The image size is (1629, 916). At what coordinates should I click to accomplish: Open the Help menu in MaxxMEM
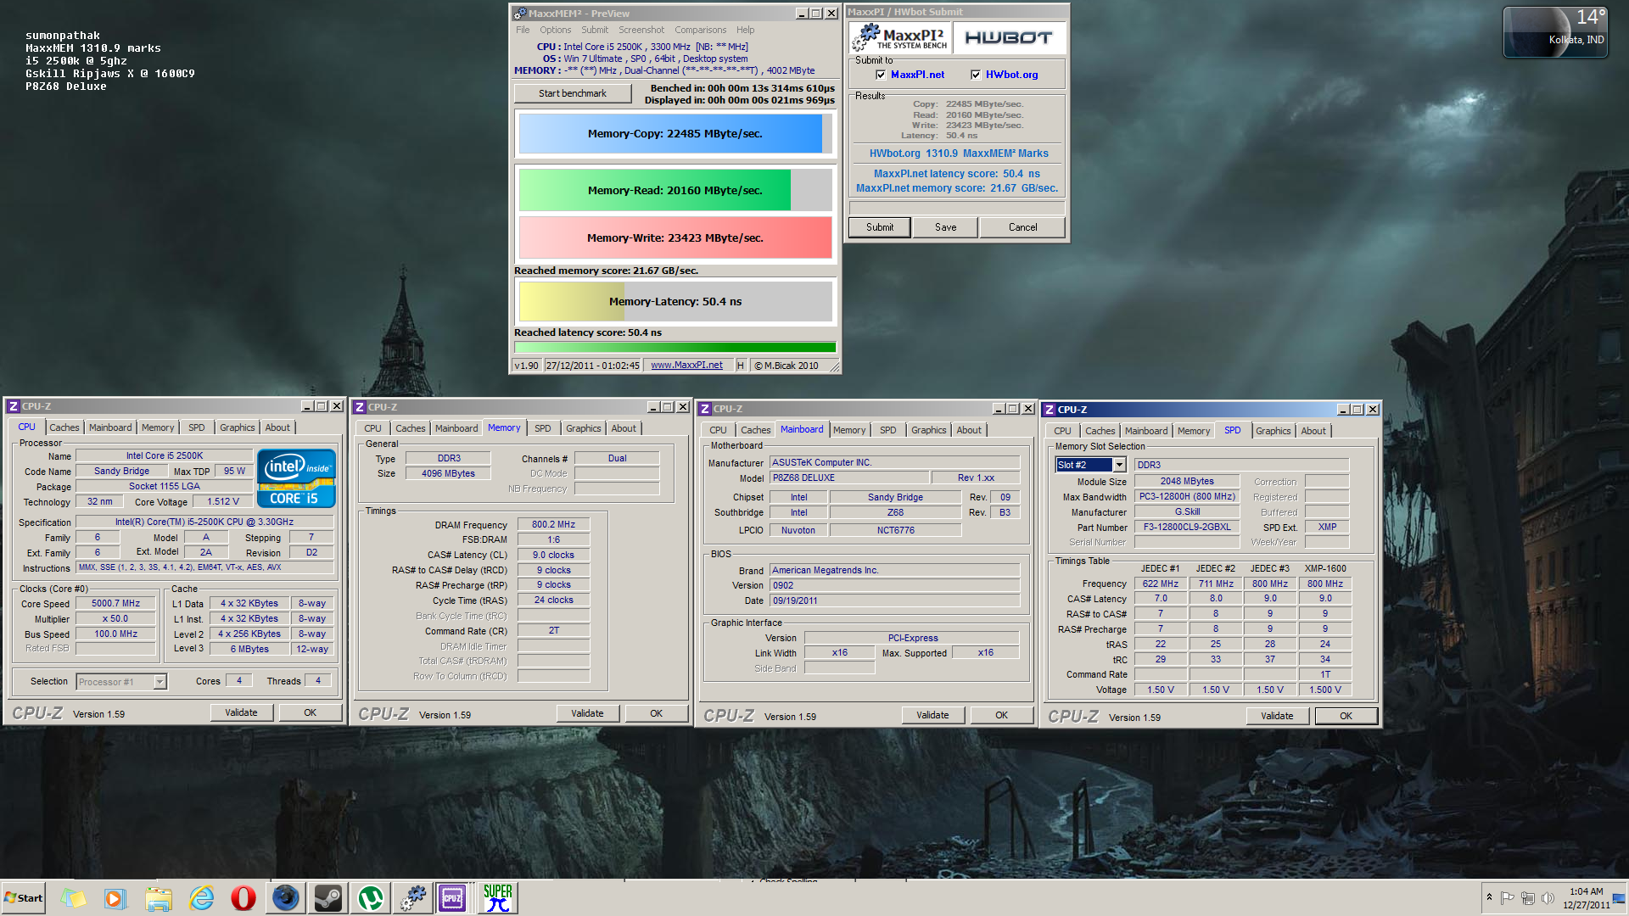pyautogui.click(x=745, y=30)
